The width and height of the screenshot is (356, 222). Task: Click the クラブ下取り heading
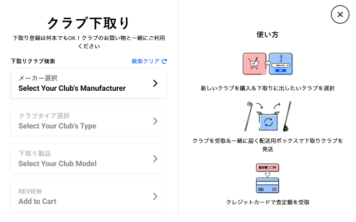(x=88, y=23)
